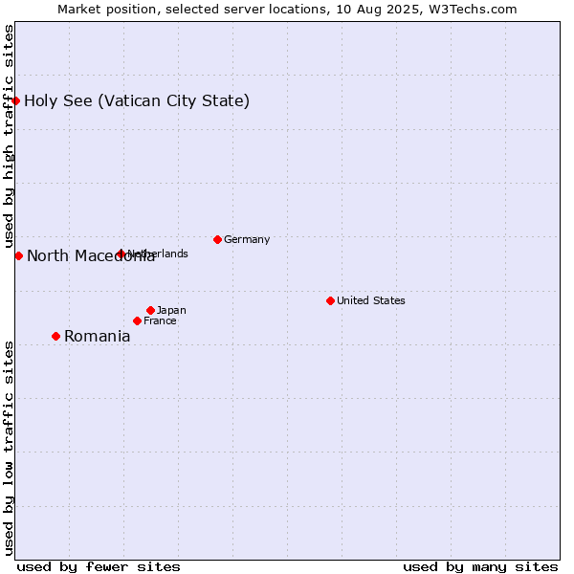This screenshot has width=574, height=574.
Task: Click the 'Holy See (Vatican City State)' label
Action: (x=137, y=101)
